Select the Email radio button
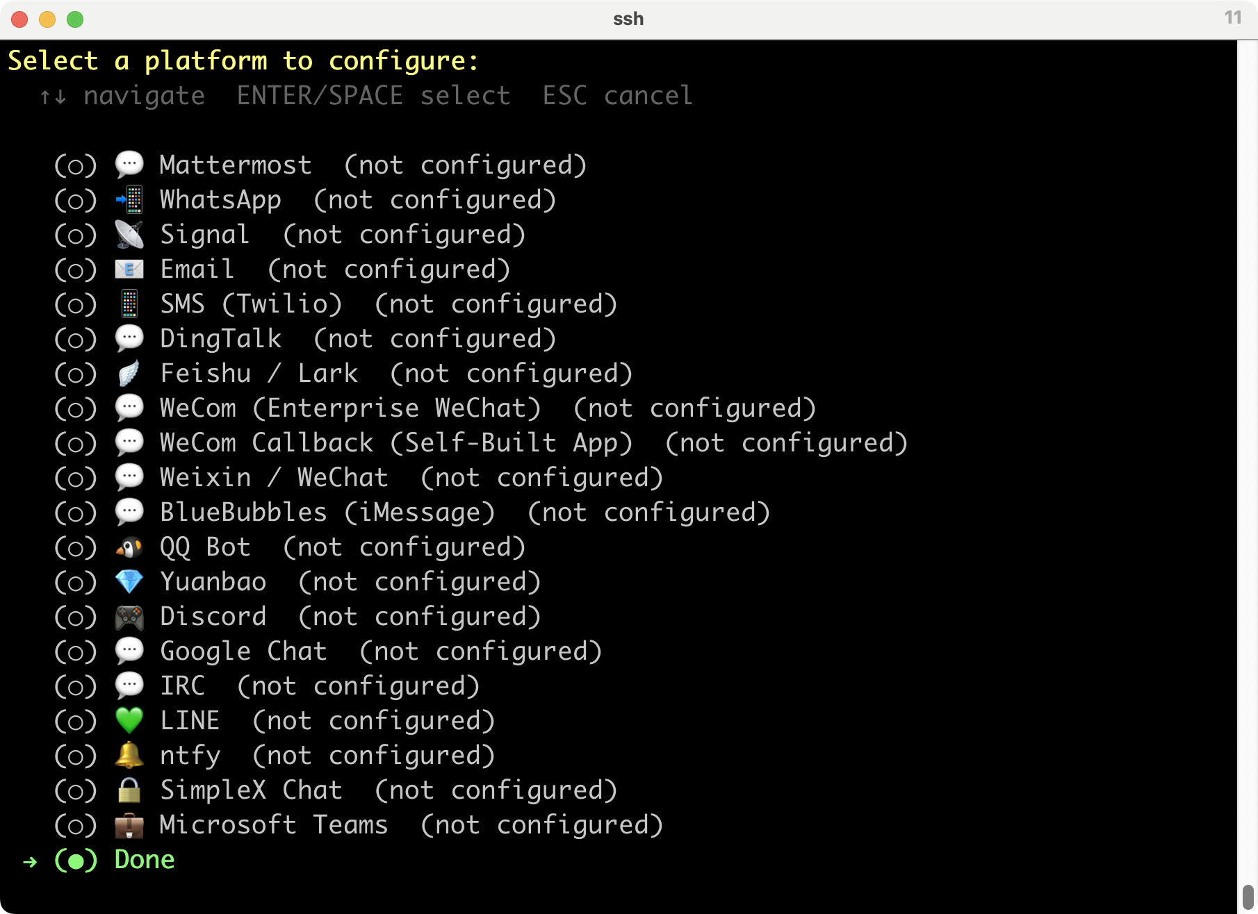 (x=76, y=269)
